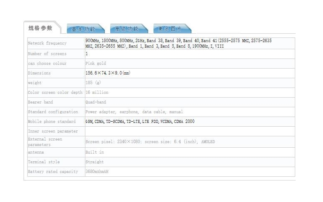Select the Color screen color depth label
This screenshot has width=323, height=202.
tap(55, 92)
